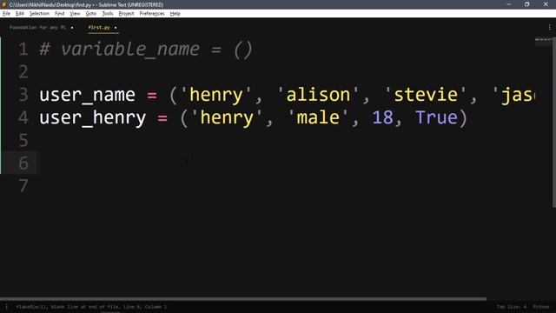Click line number 5 in gutter
The width and height of the screenshot is (556, 313).
coord(23,140)
